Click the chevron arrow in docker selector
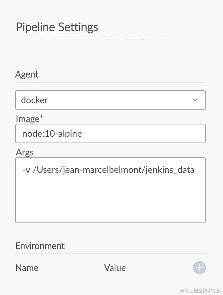 [195, 100]
